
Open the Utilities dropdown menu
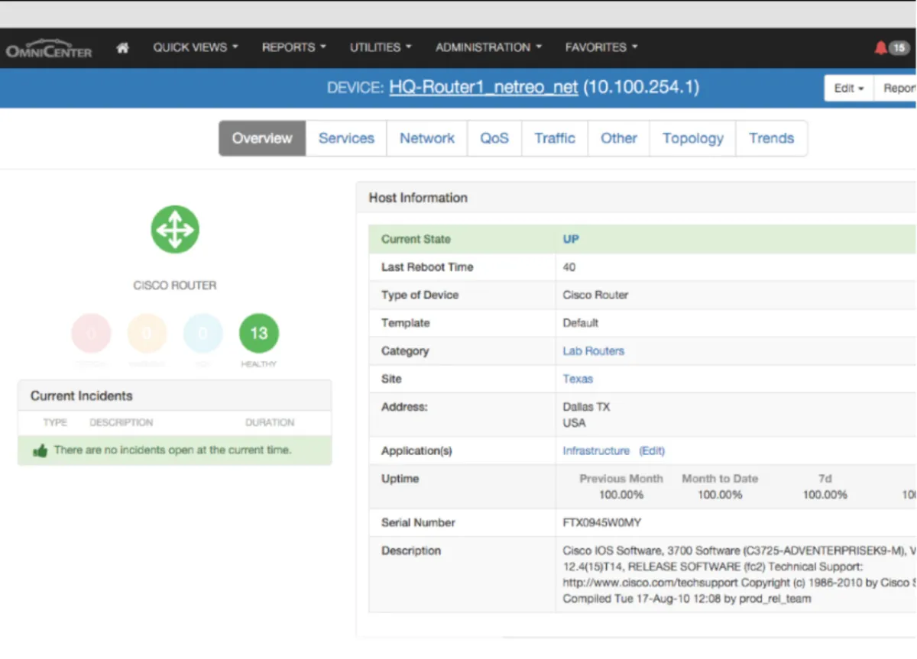click(381, 47)
